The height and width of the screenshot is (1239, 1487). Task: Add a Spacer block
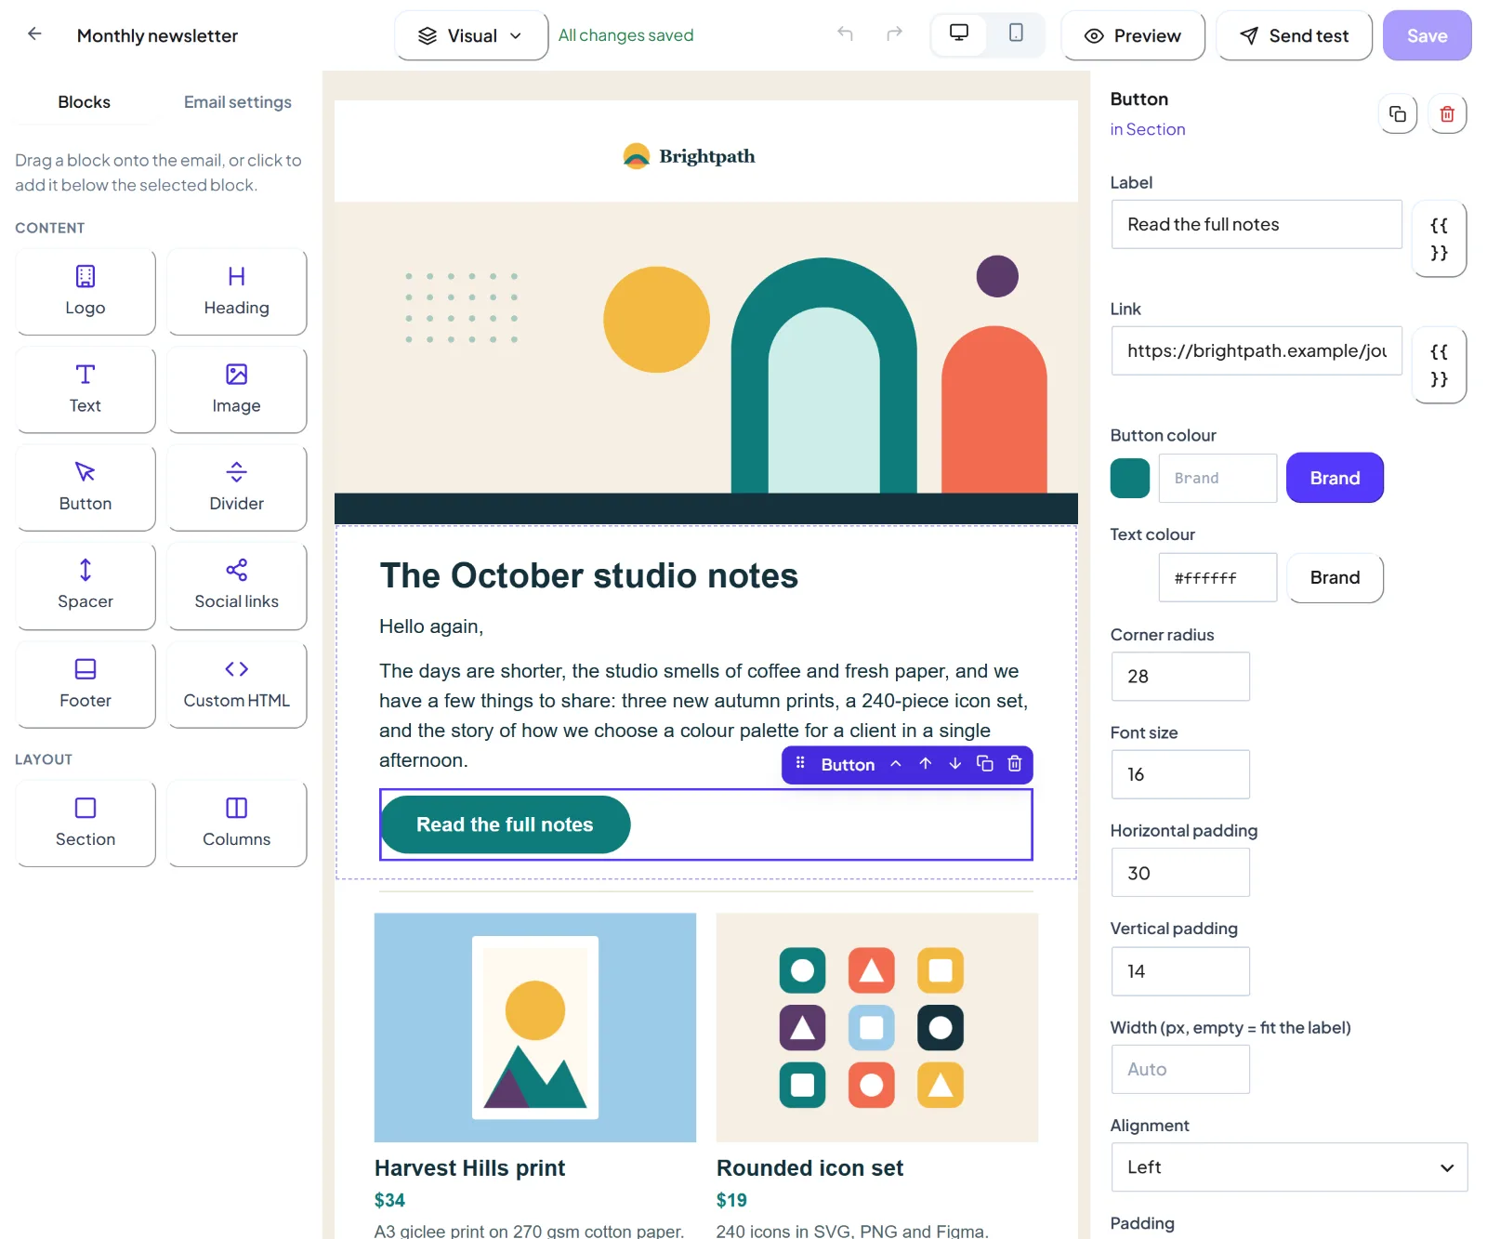[86, 586]
